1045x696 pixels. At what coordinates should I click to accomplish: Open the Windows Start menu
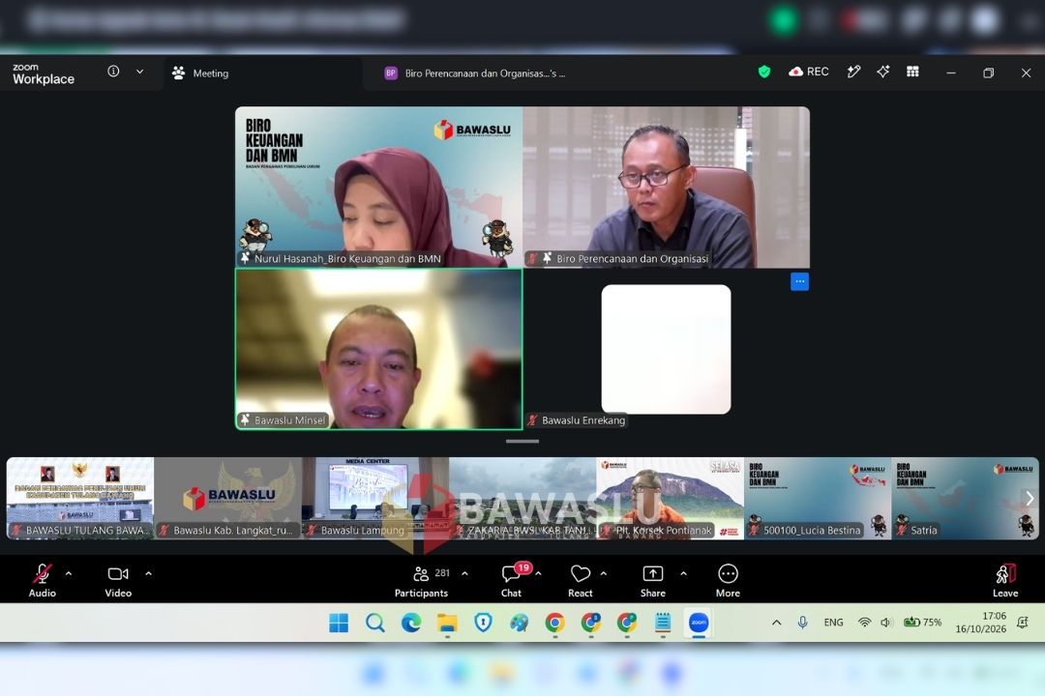pyautogui.click(x=339, y=623)
